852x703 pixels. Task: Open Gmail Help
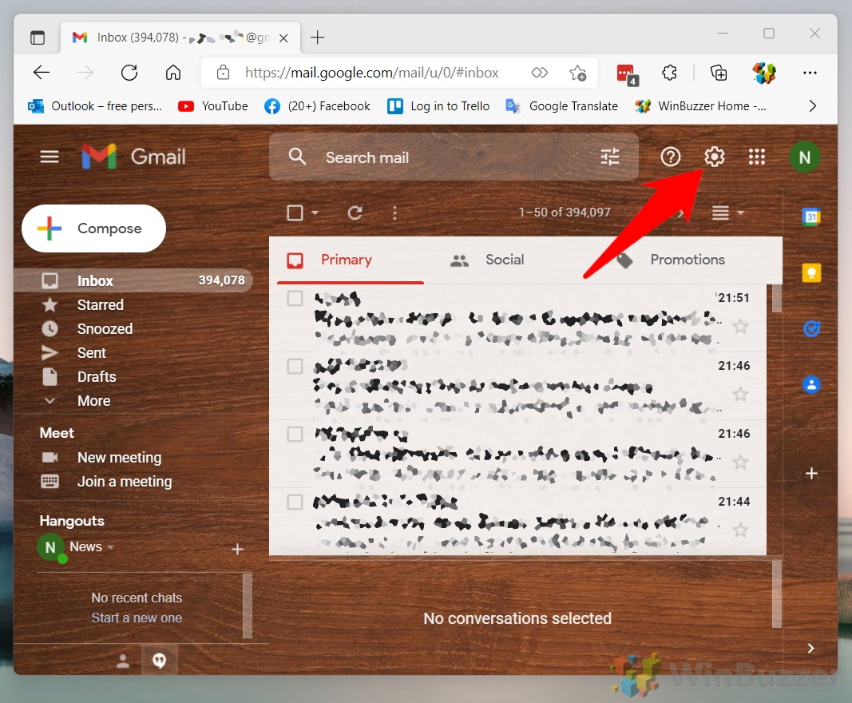point(671,157)
